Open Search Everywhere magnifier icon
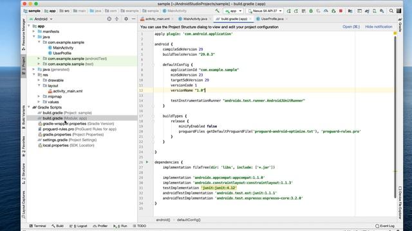This screenshot has height=231, width=412. [x=391, y=11]
